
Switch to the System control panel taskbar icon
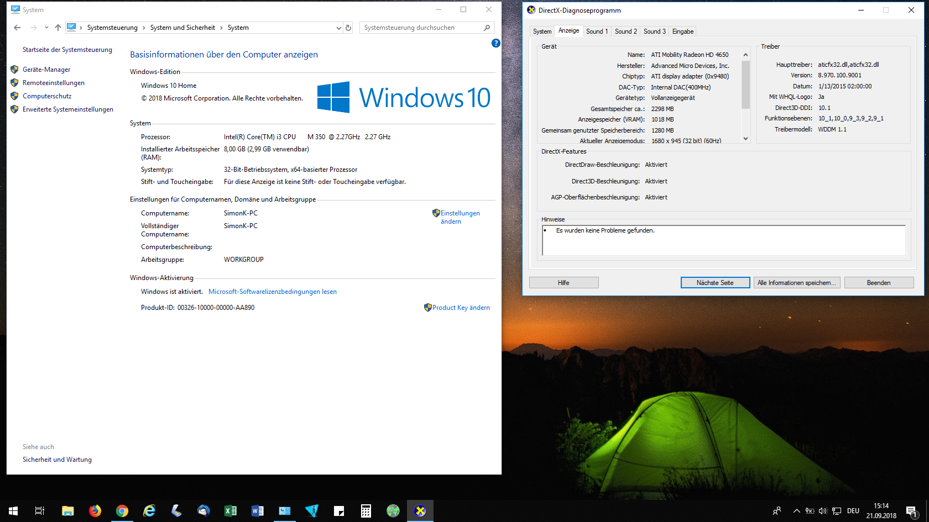pyautogui.click(x=285, y=511)
